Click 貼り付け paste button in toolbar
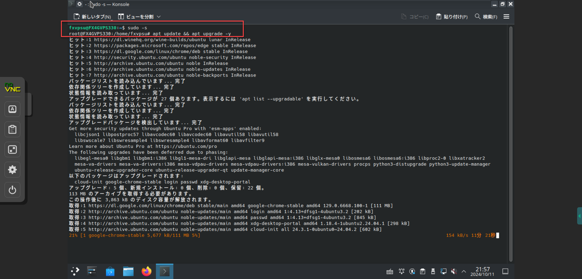 [x=452, y=17]
